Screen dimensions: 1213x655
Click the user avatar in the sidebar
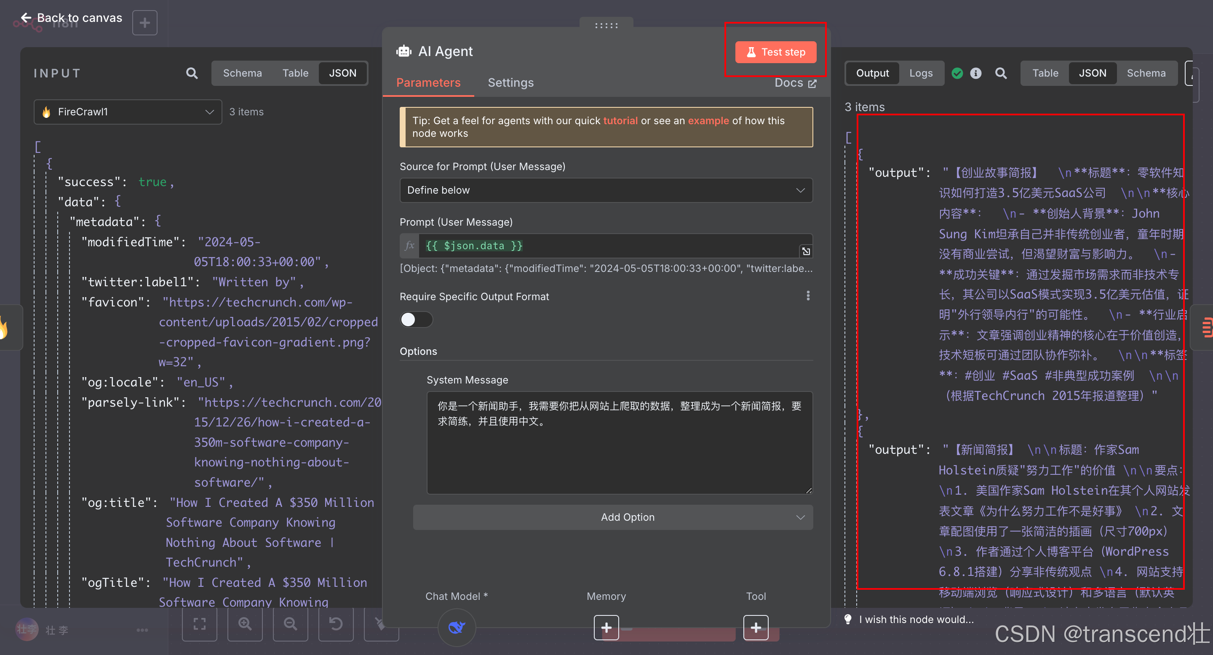tap(27, 629)
